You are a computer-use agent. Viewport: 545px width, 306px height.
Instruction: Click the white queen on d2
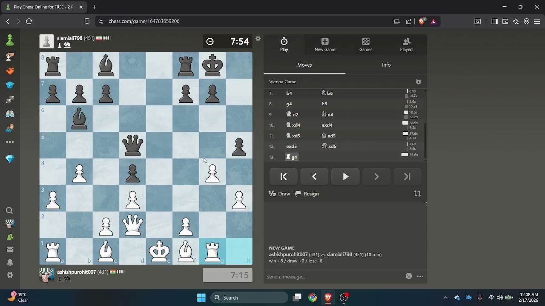coord(132,224)
